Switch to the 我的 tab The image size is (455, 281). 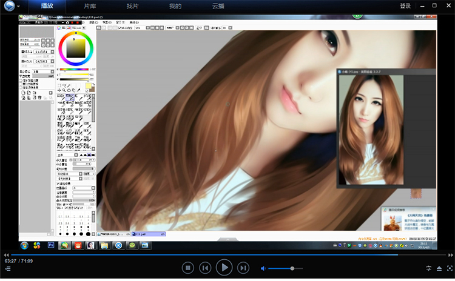(175, 6)
